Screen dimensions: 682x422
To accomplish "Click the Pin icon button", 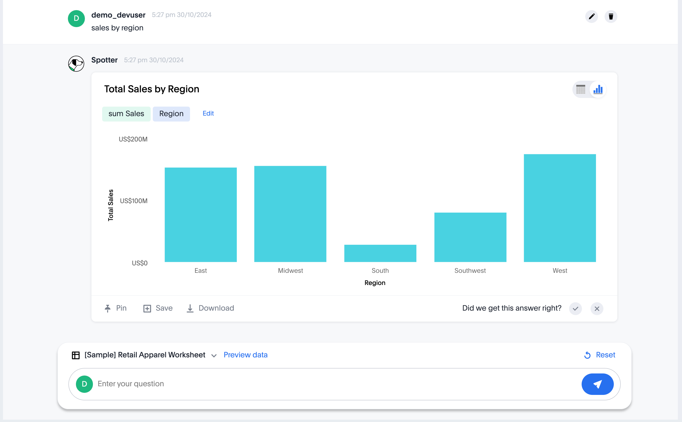I will (116, 308).
